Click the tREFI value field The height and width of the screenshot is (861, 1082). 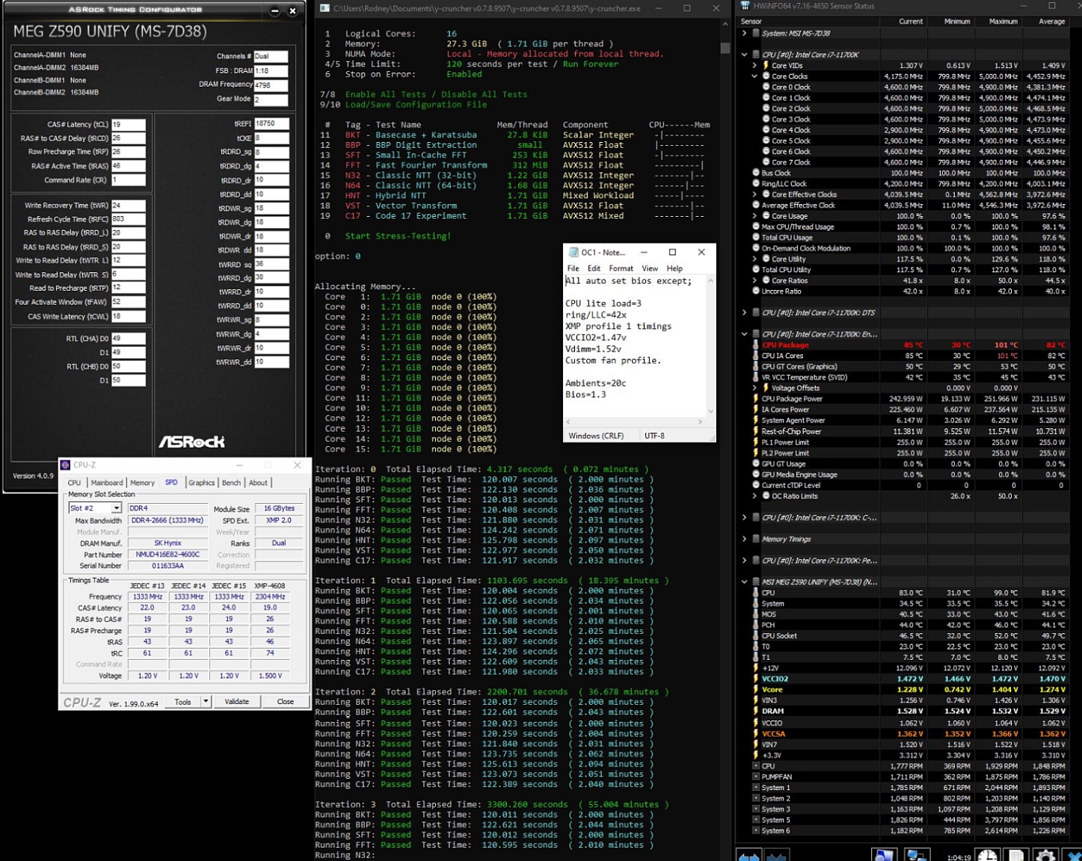click(271, 124)
